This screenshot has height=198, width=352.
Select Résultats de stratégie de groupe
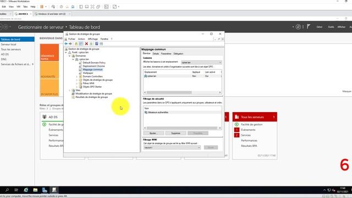pyautogui.click(x=92, y=97)
